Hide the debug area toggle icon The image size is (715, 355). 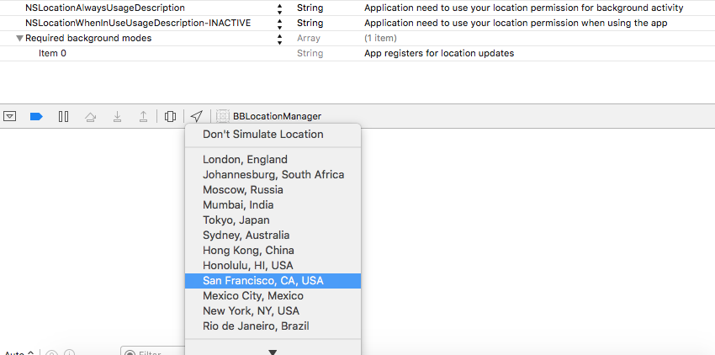[x=10, y=116]
